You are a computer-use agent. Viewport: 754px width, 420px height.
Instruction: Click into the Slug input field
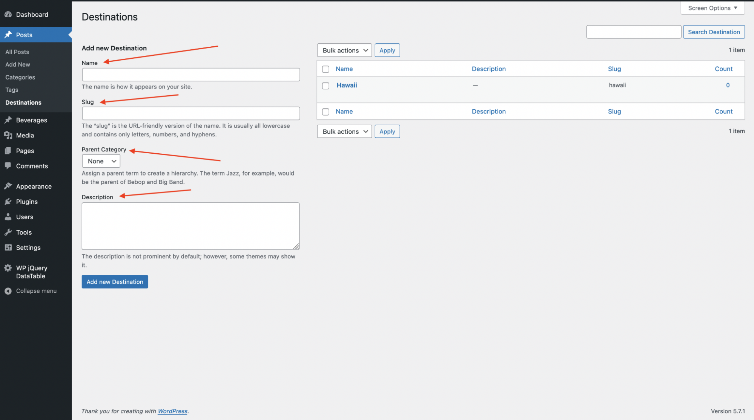pyautogui.click(x=191, y=113)
